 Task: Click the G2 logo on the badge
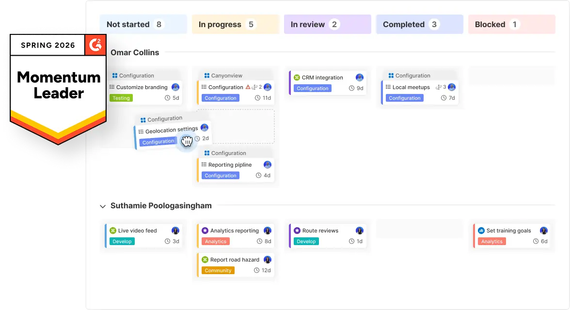point(95,45)
